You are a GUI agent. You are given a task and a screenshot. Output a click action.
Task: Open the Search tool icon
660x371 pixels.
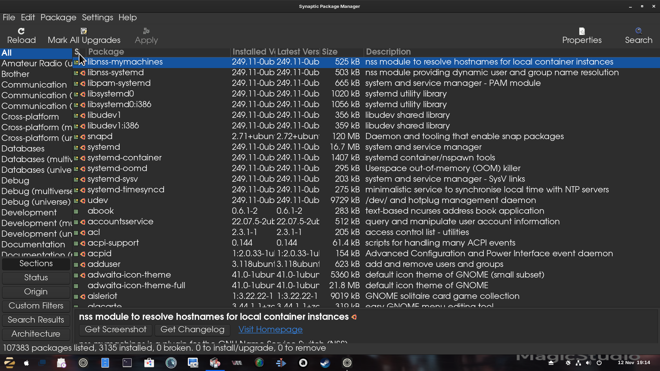638,31
